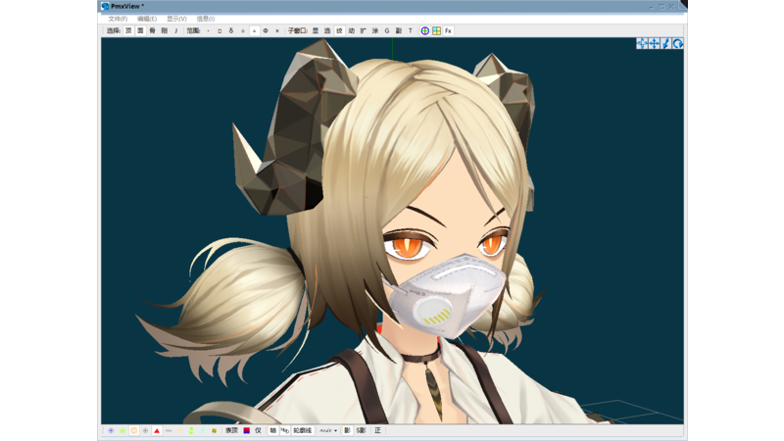Click the red triangle icon in bottom toolbar
The image size is (784, 441).
tap(157, 430)
